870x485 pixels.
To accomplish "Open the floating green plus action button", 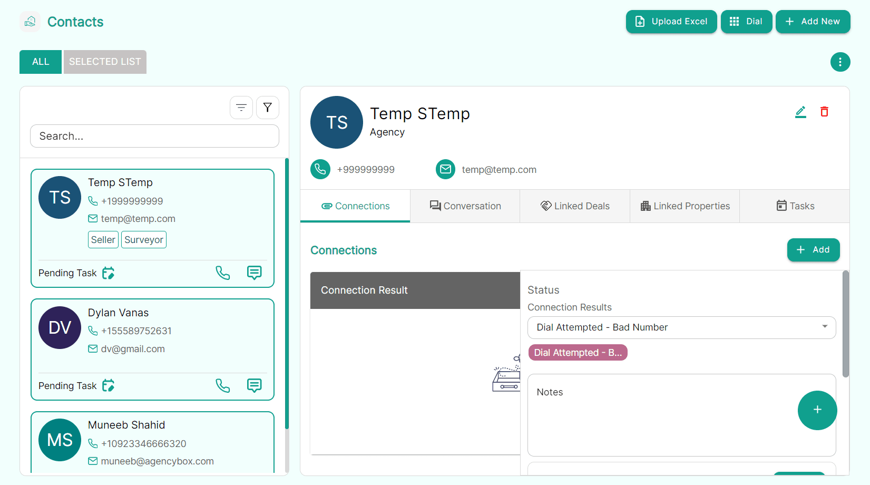I will click(x=817, y=410).
